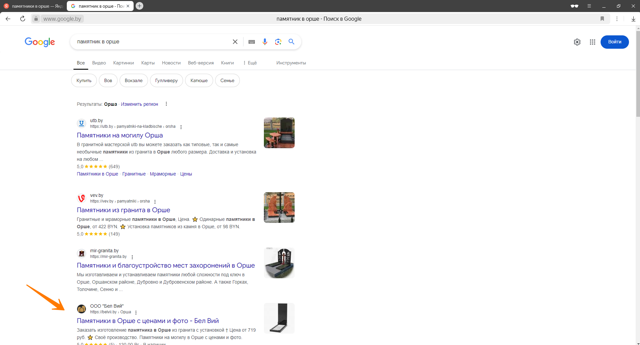
Task: Apply the Катюше suggestion chip
Action: [x=199, y=80]
